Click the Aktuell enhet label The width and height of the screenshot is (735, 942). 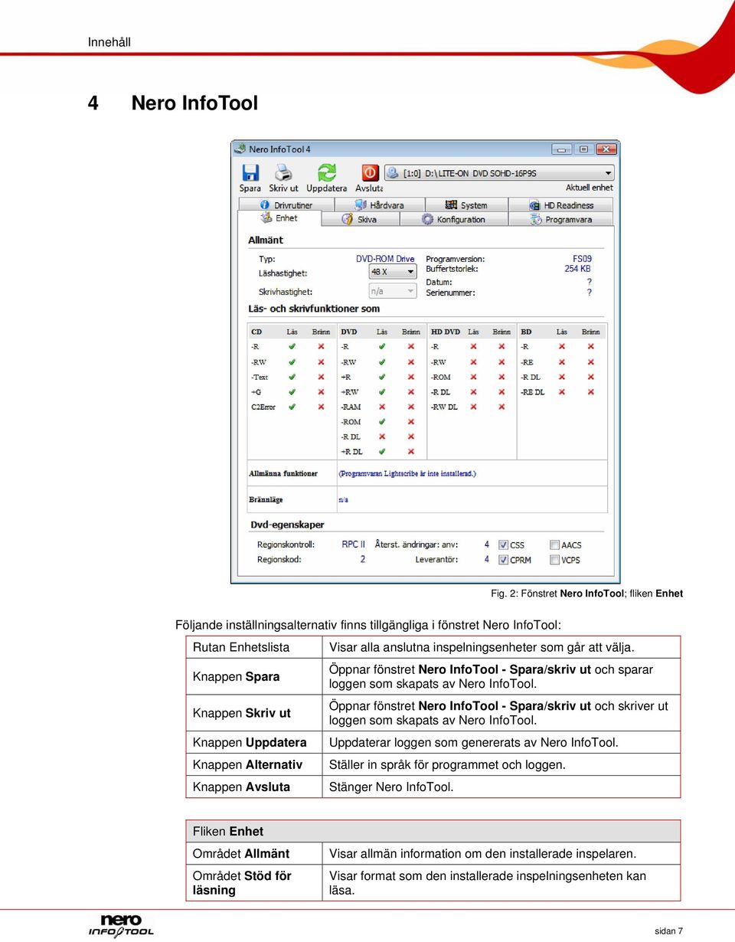pyautogui.click(x=590, y=188)
